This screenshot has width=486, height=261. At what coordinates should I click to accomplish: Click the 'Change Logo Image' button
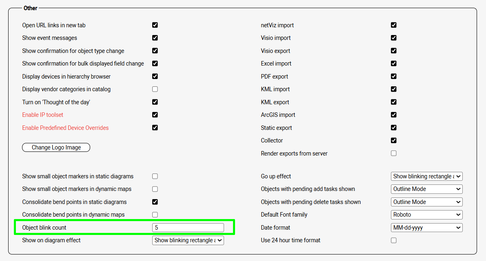coord(56,147)
